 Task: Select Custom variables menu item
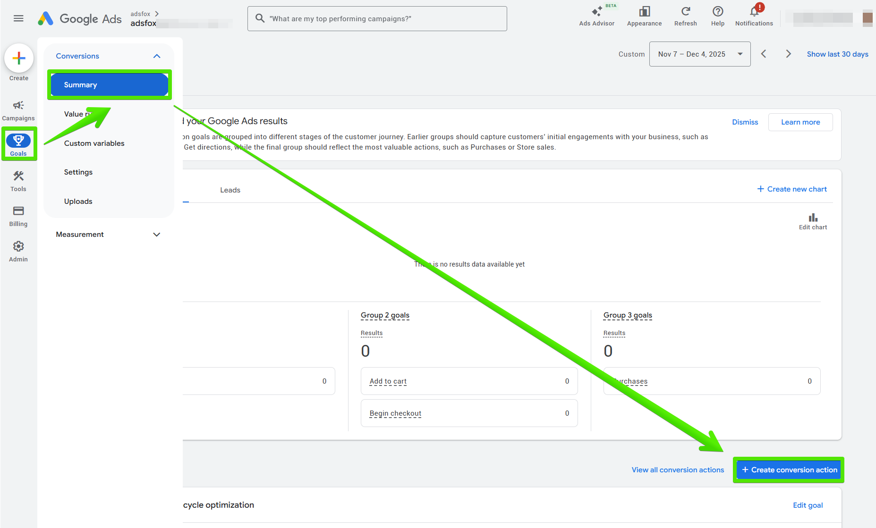click(94, 143)
